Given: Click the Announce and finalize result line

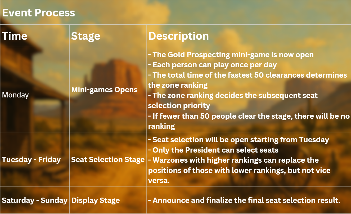Looking at the screenshot, I should click(244, 200).
